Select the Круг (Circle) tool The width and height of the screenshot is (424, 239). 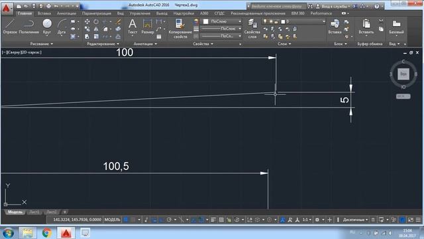point(47,27)
